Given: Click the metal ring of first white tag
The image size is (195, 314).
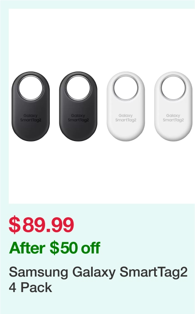Looking at the screenshot, I should (125, 88).
